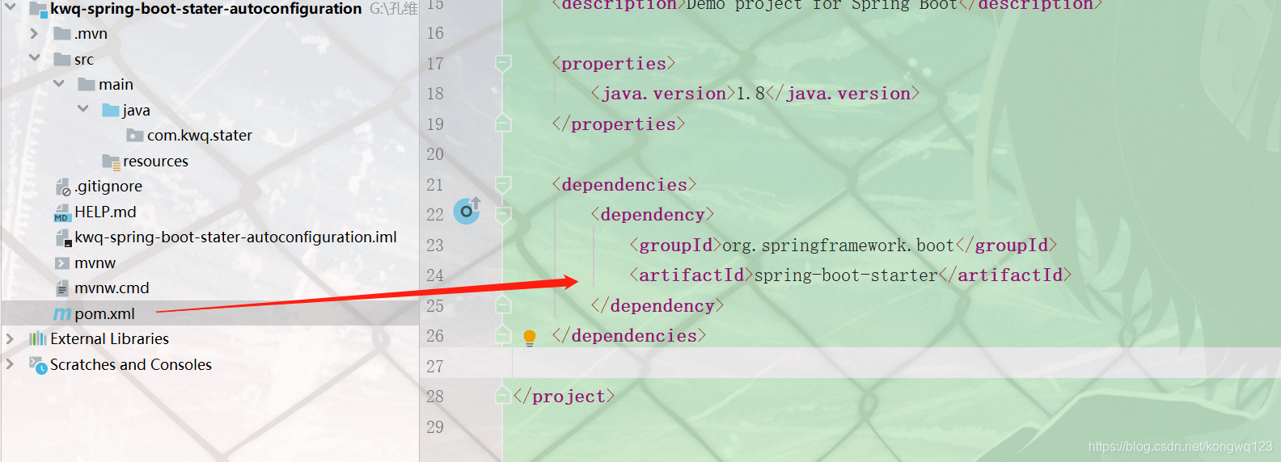Click the resources folder icon
The width and height of the screenshot is (1281, 462).
click(112, 162)
